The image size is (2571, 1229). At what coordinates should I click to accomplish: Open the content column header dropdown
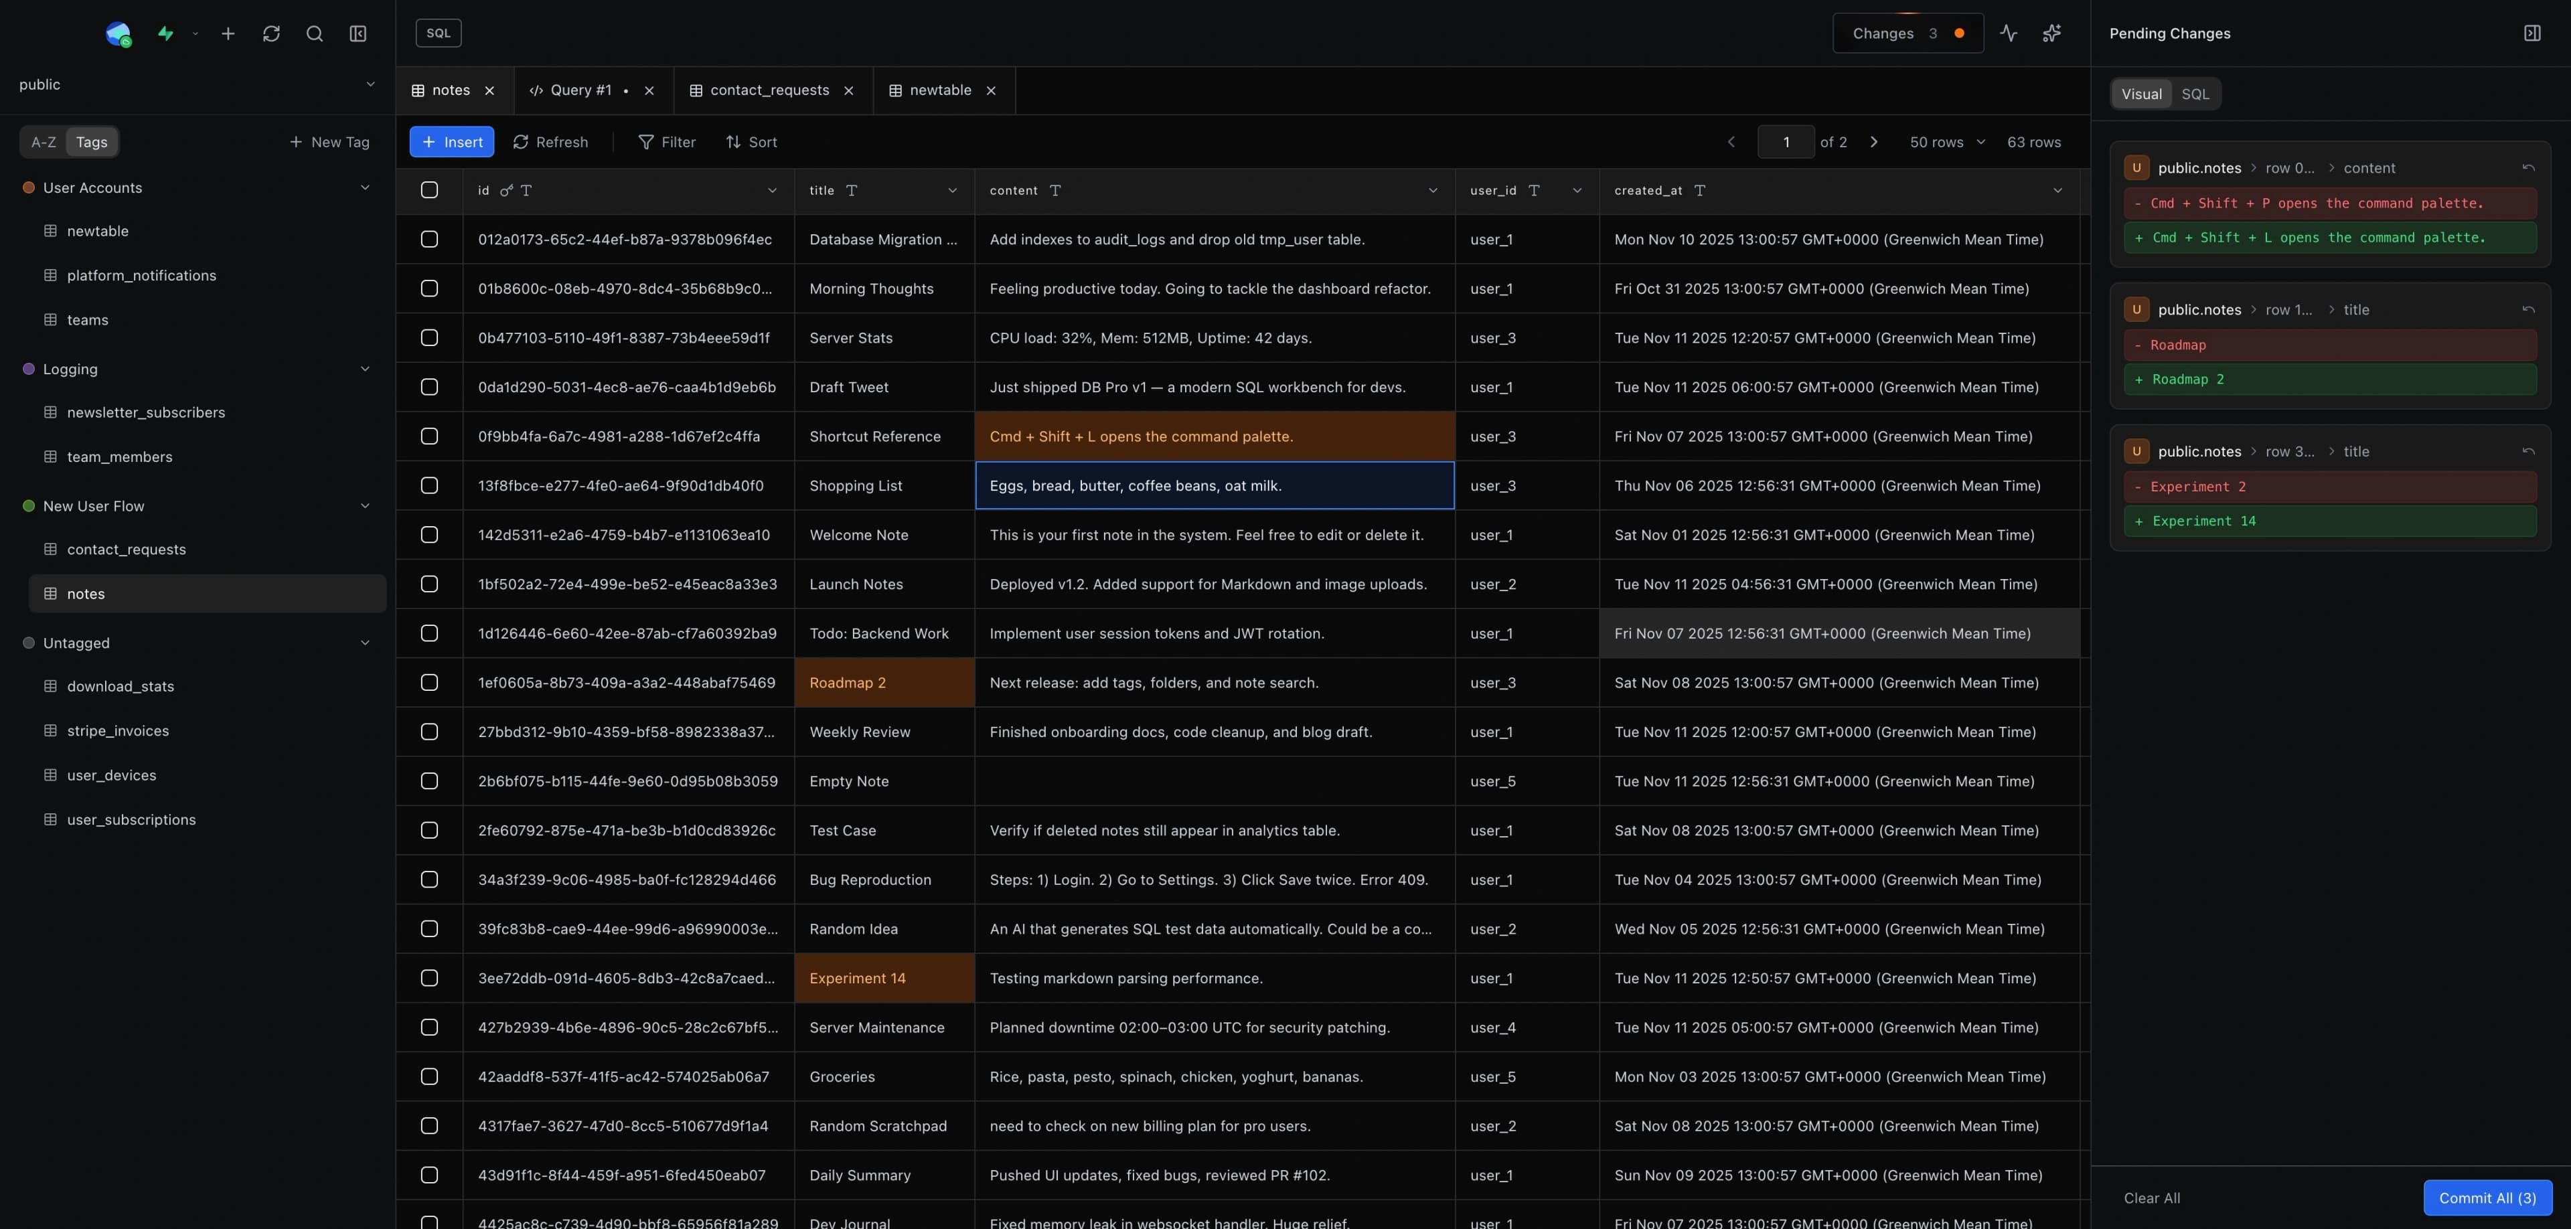(x=1434, y=189)
